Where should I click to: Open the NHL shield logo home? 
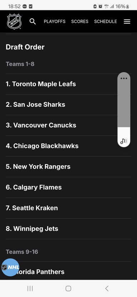14,21
